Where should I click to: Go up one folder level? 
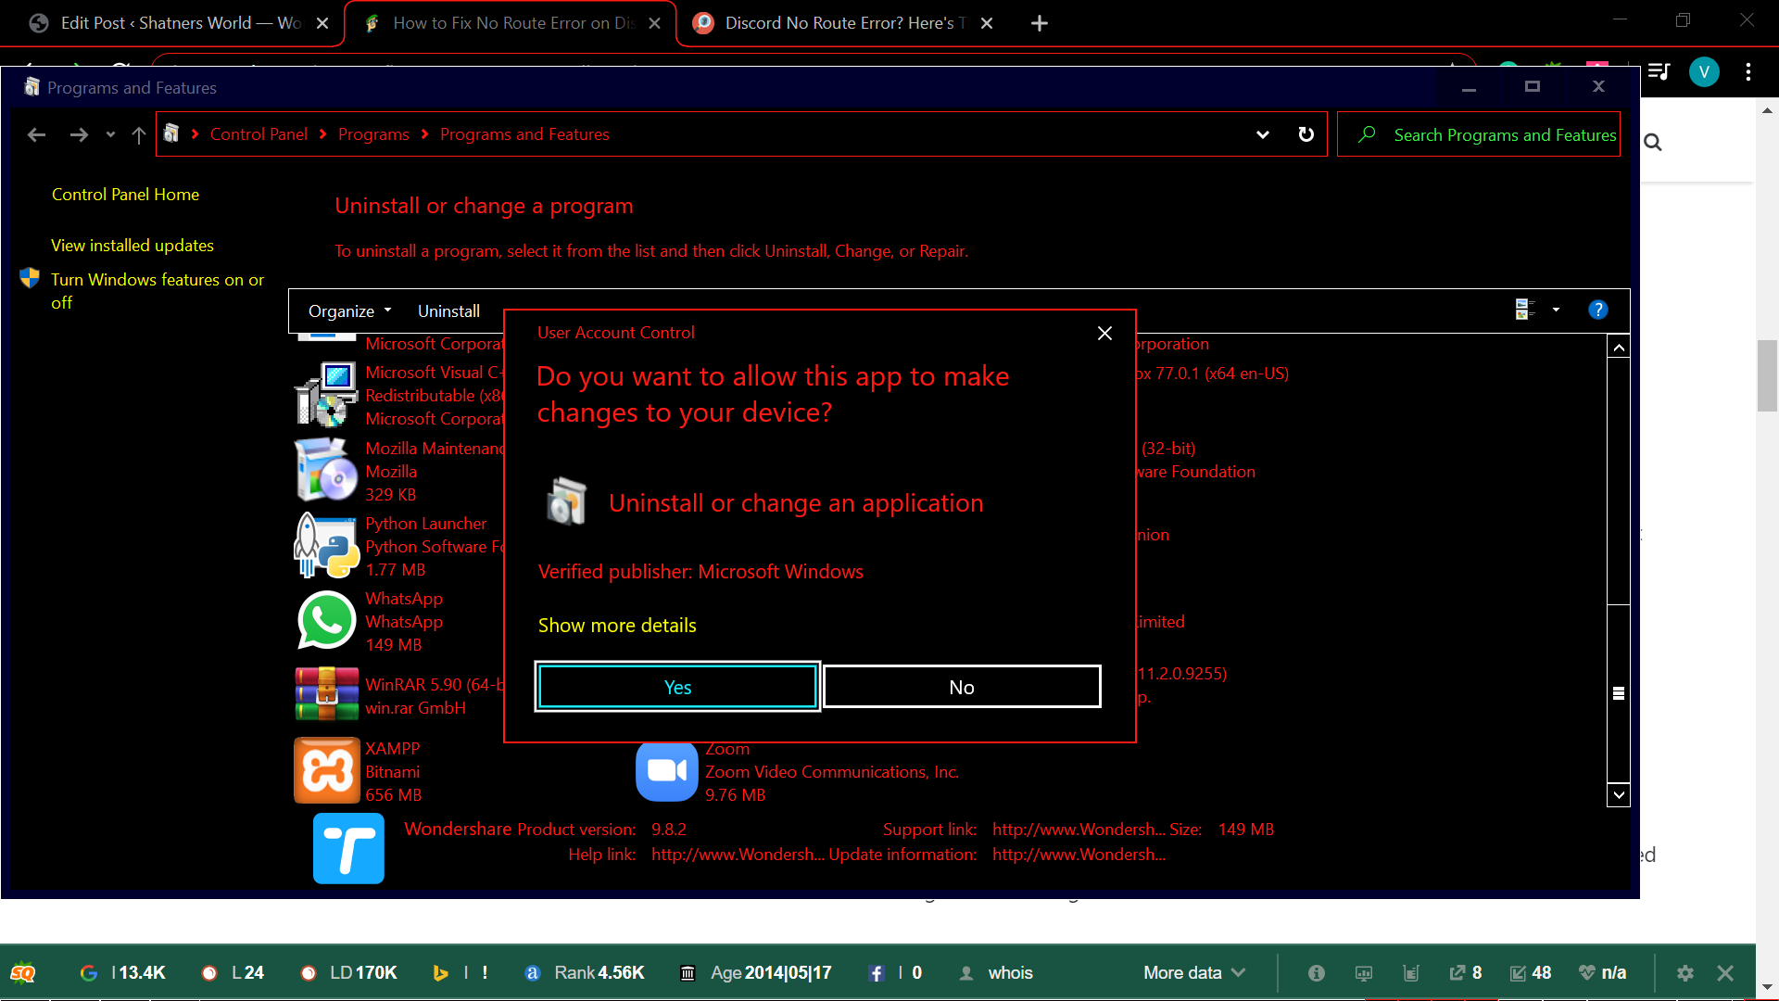[x=139, y=135]
